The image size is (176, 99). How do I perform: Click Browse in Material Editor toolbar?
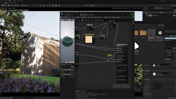point(68,17)
